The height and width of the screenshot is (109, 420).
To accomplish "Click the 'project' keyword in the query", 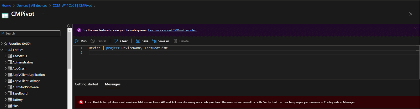I will click(x=113, y=48).
